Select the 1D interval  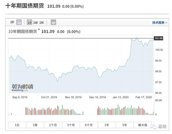29,22
